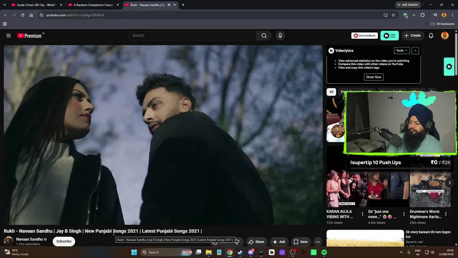This screenshot has height=258, width=458.
Task: Open the taskbar weather widget
Action: (16, 252)
